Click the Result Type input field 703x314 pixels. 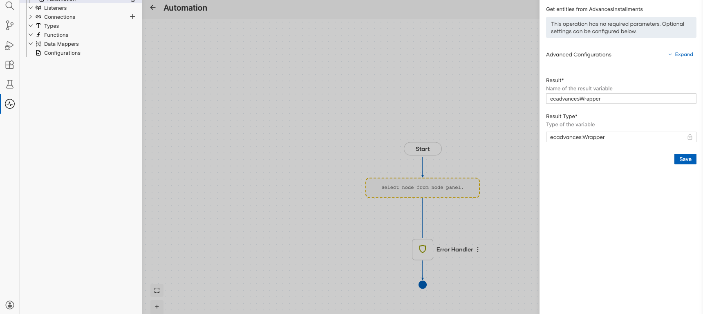621,137
